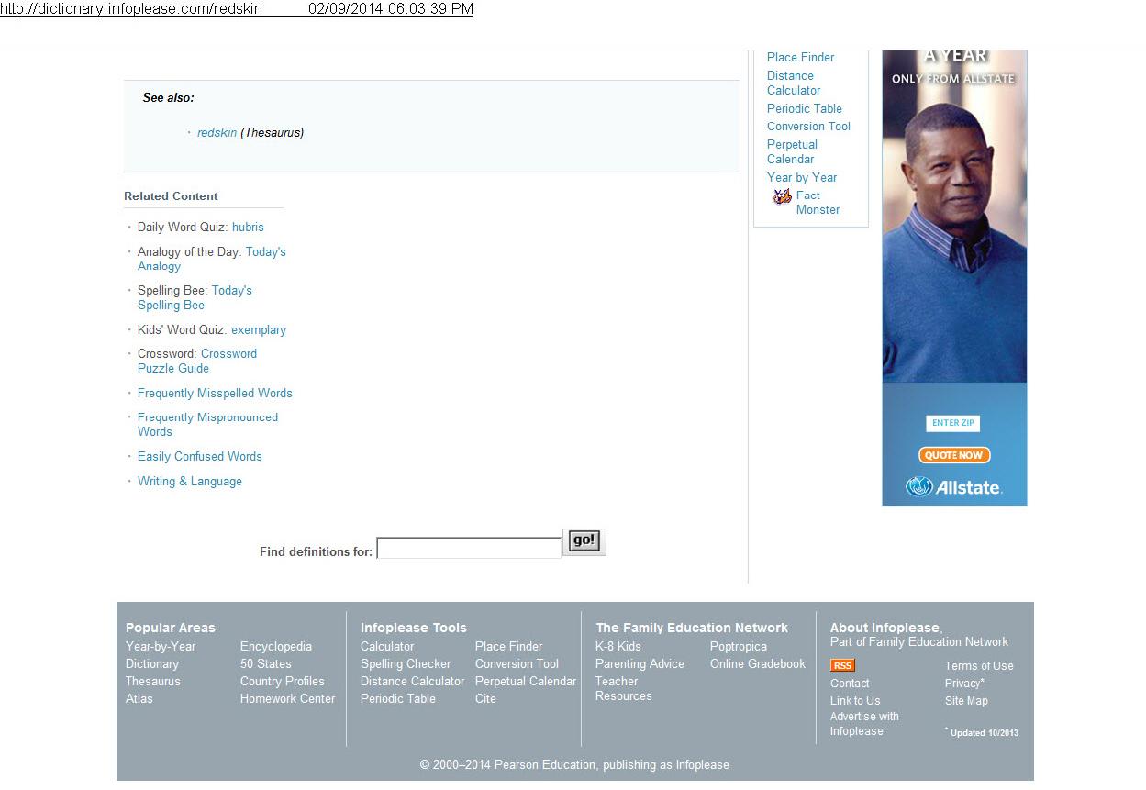Click the Enter ZIP field in the ad
Screen dimensions: 1146x790
(952, 423)
